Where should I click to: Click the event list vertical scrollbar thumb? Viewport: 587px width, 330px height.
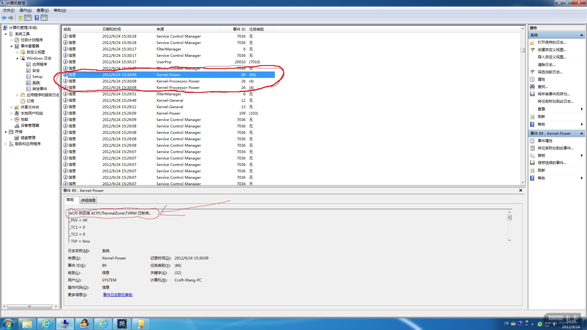[522, 50]
